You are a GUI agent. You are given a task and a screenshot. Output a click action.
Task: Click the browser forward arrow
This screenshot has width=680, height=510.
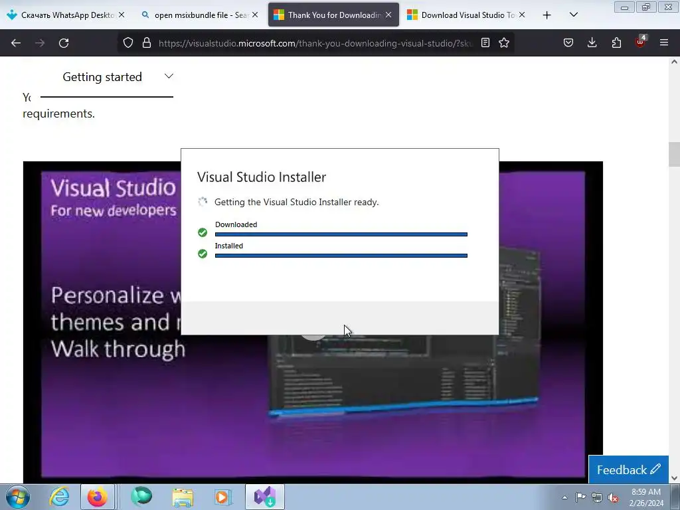[40, 43]
